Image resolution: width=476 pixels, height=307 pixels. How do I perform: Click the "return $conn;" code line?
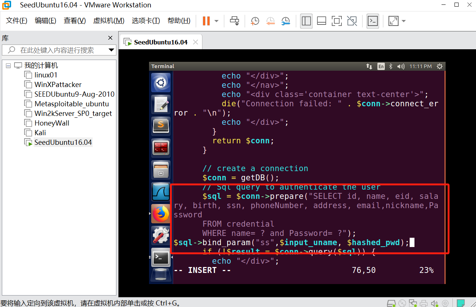click(243, 141)
